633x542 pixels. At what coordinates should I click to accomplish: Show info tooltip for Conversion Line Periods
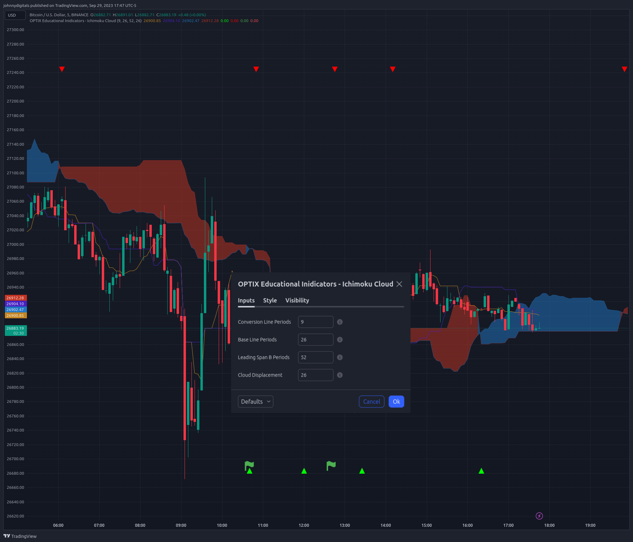[x=340, y=322]
